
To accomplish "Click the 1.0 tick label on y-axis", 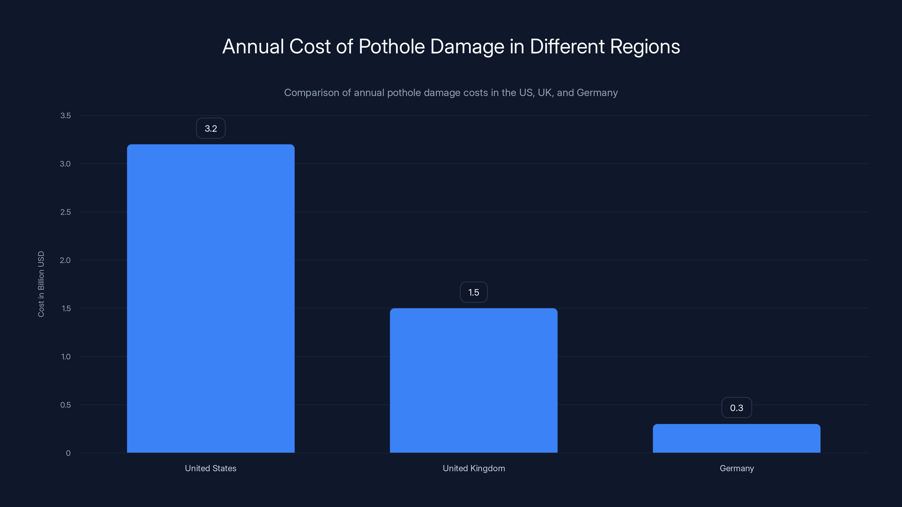I will (x=67, y=357).
